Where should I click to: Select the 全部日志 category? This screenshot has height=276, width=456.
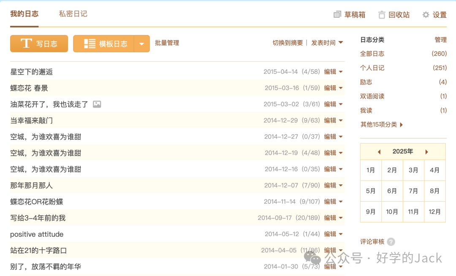tap(372, 54)
